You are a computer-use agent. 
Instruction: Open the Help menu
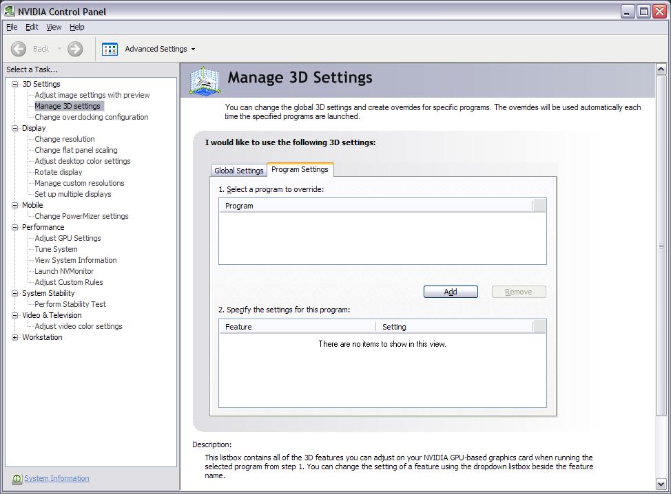click(77, 27)
